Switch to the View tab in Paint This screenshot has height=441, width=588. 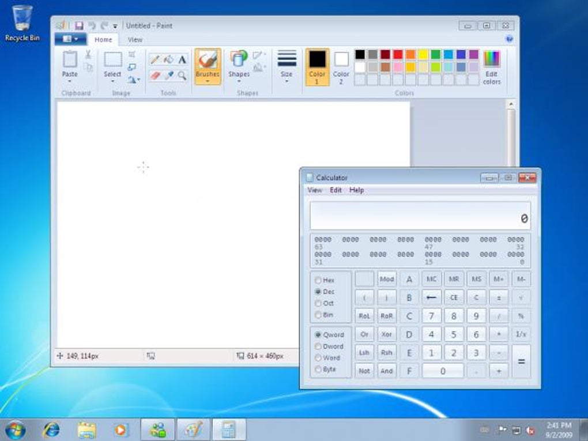click(135, 39)
